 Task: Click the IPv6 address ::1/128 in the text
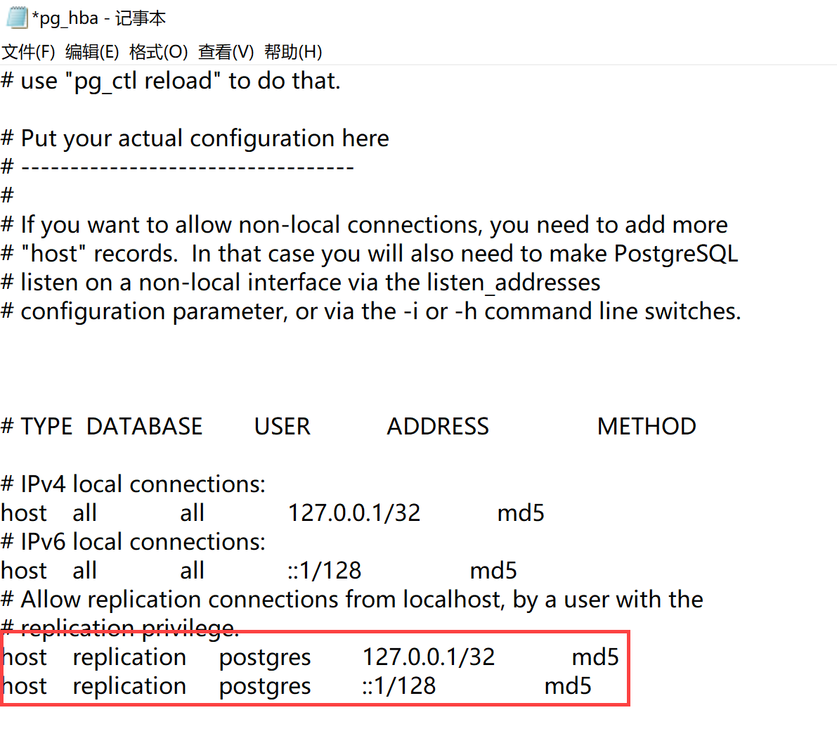[x=325, y=570]
